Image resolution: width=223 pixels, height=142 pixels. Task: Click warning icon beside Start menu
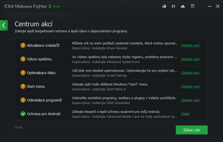[x=23, y=86]
